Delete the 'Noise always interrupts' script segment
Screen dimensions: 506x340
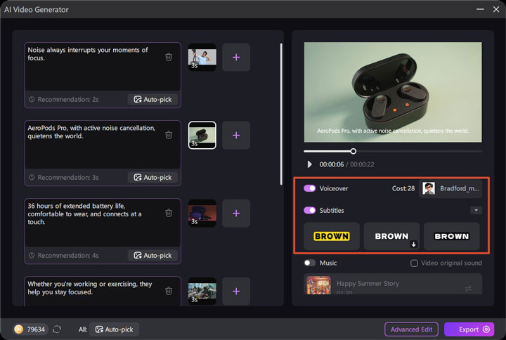tap(169, 57)
